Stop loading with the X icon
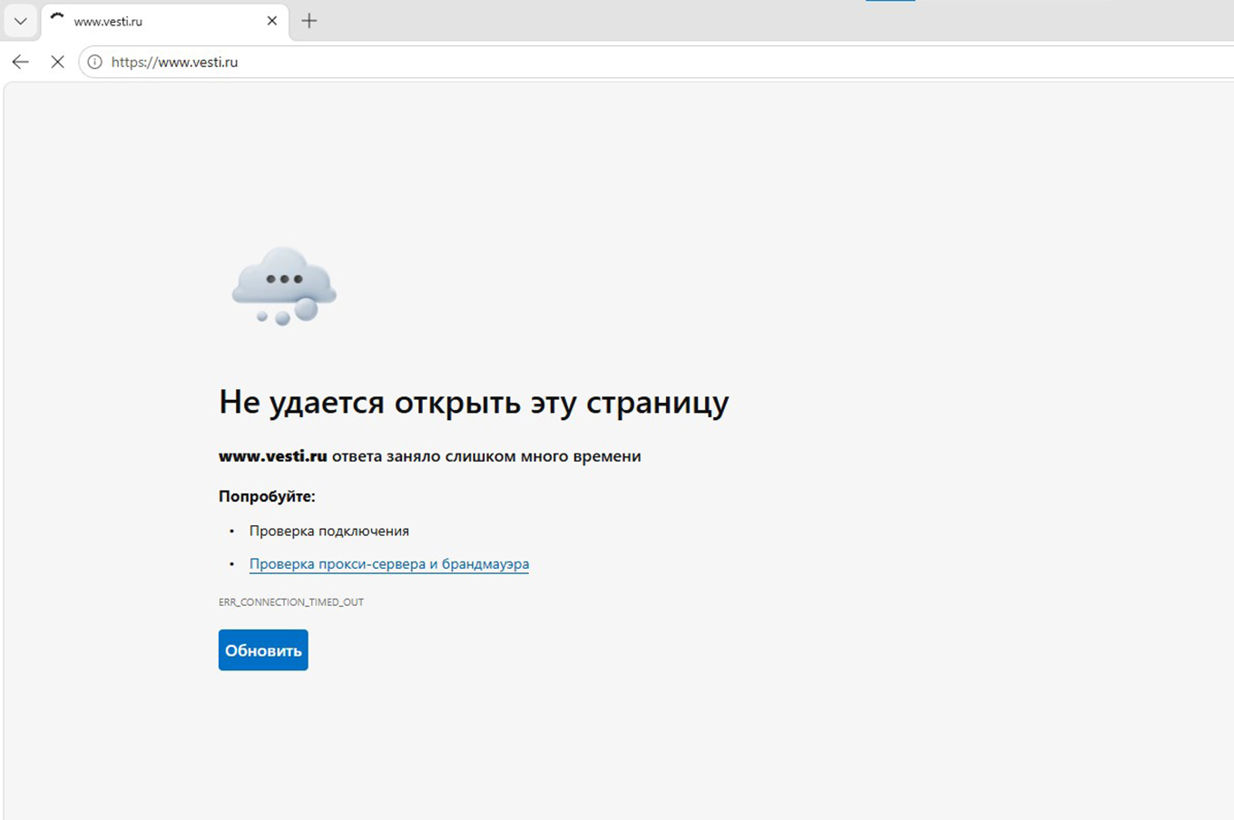Viewport: 1234px width, 820px height. 57,62
